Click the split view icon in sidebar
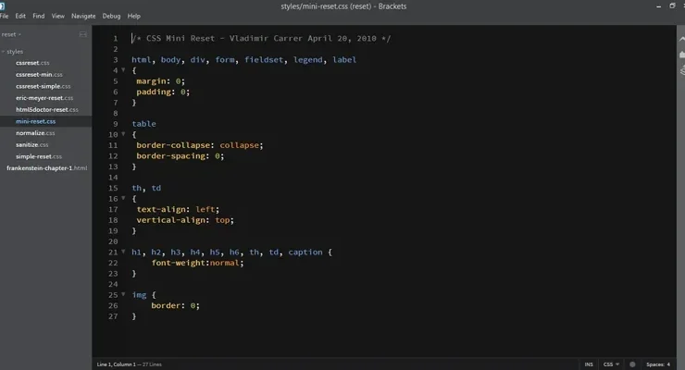 [83, 34]
